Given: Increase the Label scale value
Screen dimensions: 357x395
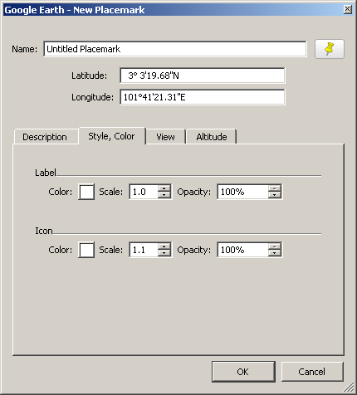Looking at the screenshot, I should [164, 188].
